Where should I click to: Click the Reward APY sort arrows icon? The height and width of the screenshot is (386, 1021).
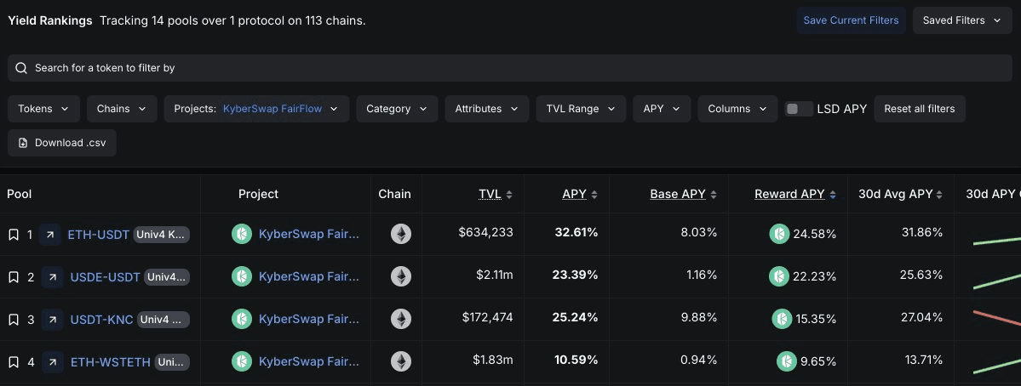[x=833, y=195]
